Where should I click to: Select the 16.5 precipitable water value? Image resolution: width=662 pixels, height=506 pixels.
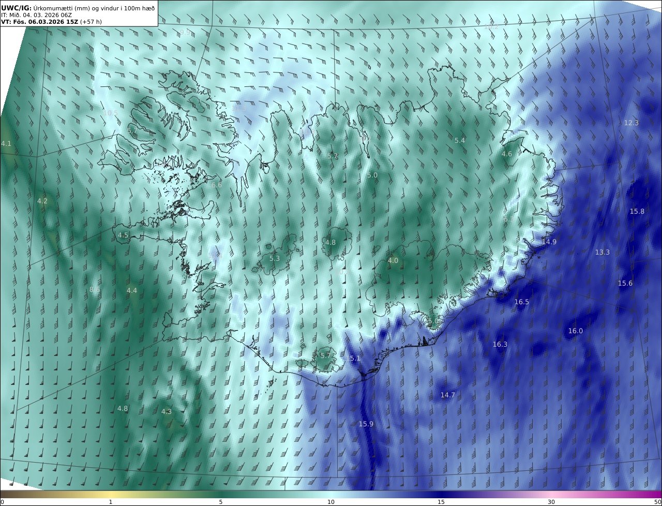coord(521,302)
